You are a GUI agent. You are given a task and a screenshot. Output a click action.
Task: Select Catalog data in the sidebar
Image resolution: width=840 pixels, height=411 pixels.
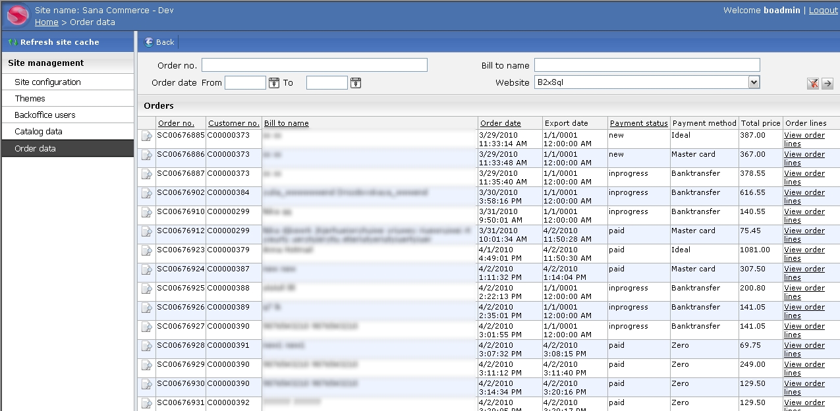pos(38,132)
